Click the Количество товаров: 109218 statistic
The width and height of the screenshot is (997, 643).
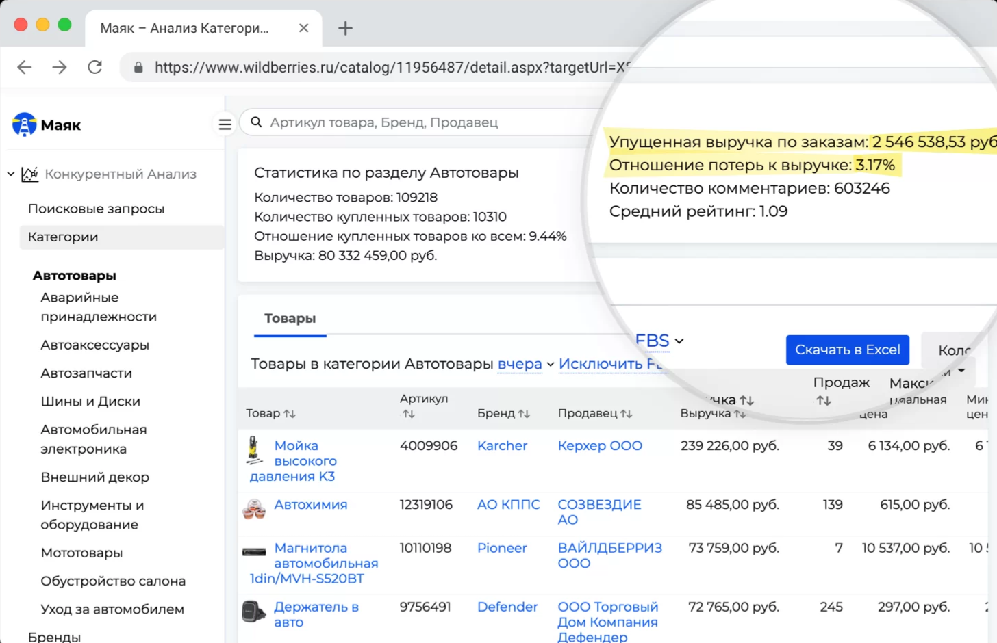coord(346,197)
